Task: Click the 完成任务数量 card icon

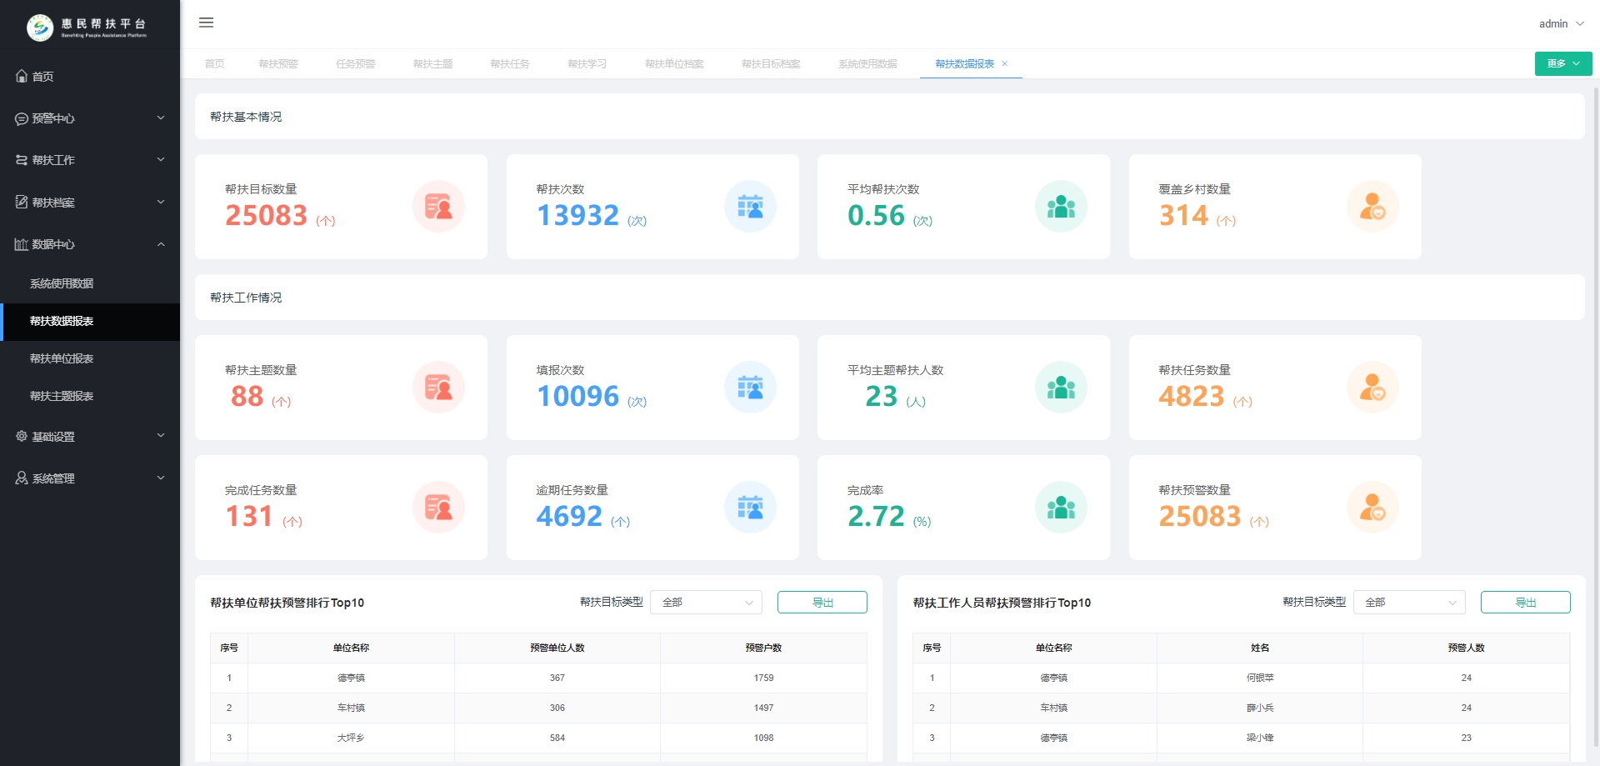Action: click(x=438, y=507)
